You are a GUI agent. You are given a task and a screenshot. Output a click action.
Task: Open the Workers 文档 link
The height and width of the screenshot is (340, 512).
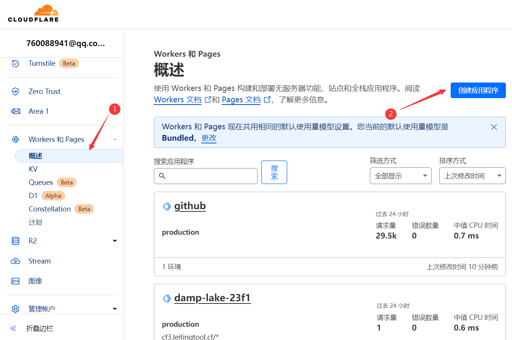coord(178,100)
